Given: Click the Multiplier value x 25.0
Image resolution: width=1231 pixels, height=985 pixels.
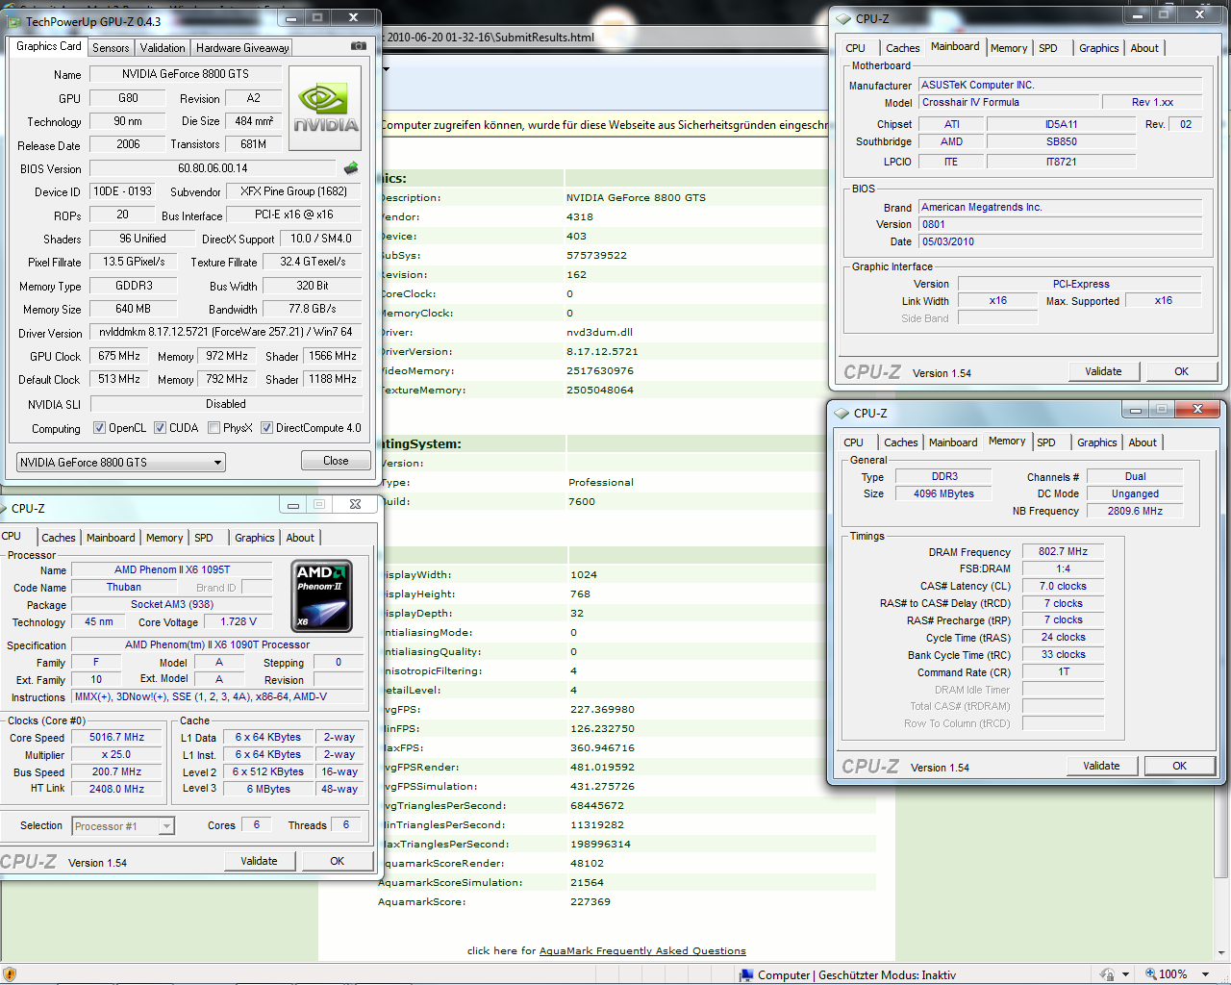Looking at the screenshot, I should (116, 755).
